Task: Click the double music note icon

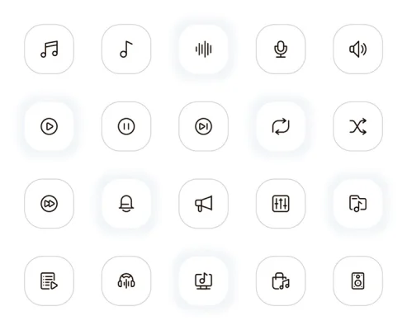Action: pos(50,49)
